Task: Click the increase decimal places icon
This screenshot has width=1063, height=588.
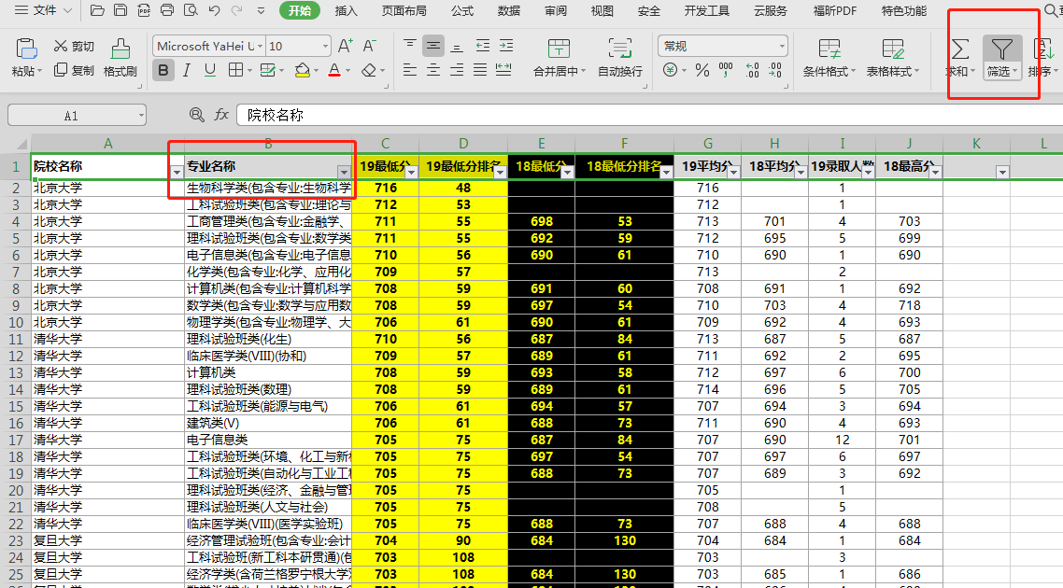Action: 750,69
